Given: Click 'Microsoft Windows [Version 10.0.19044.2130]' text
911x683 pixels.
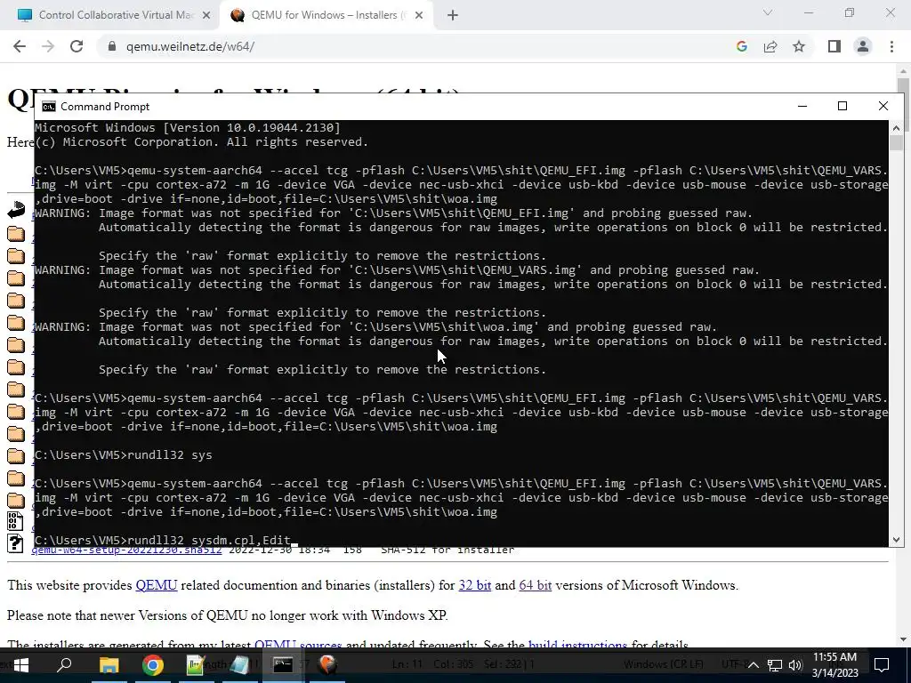Looking at the screenshot, I should (188, 128).
